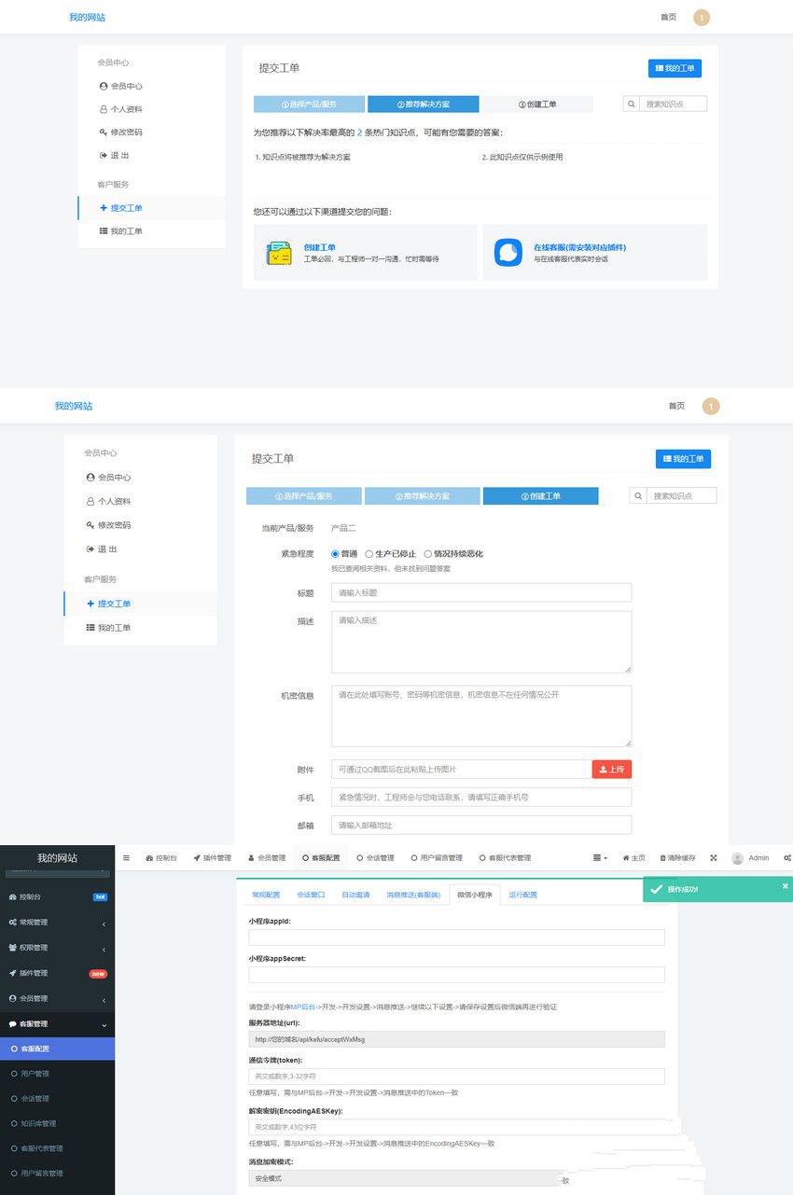Click the settings gear at admin bar right

coord(787,857)
